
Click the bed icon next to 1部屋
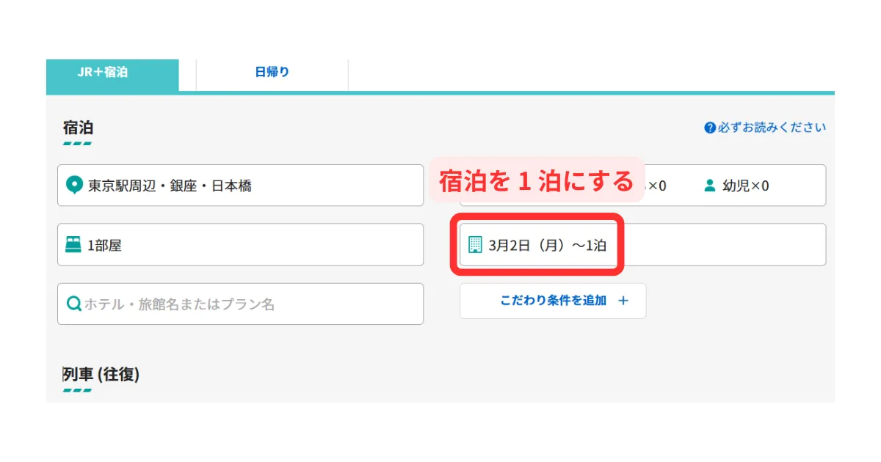point(73,246)
